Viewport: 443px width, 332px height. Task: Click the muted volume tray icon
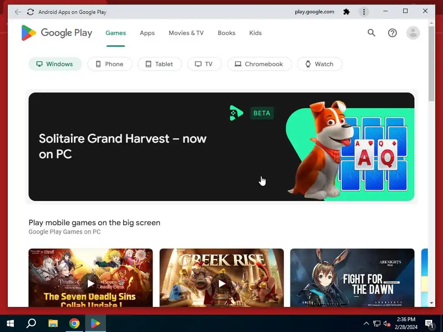(387, 323)
